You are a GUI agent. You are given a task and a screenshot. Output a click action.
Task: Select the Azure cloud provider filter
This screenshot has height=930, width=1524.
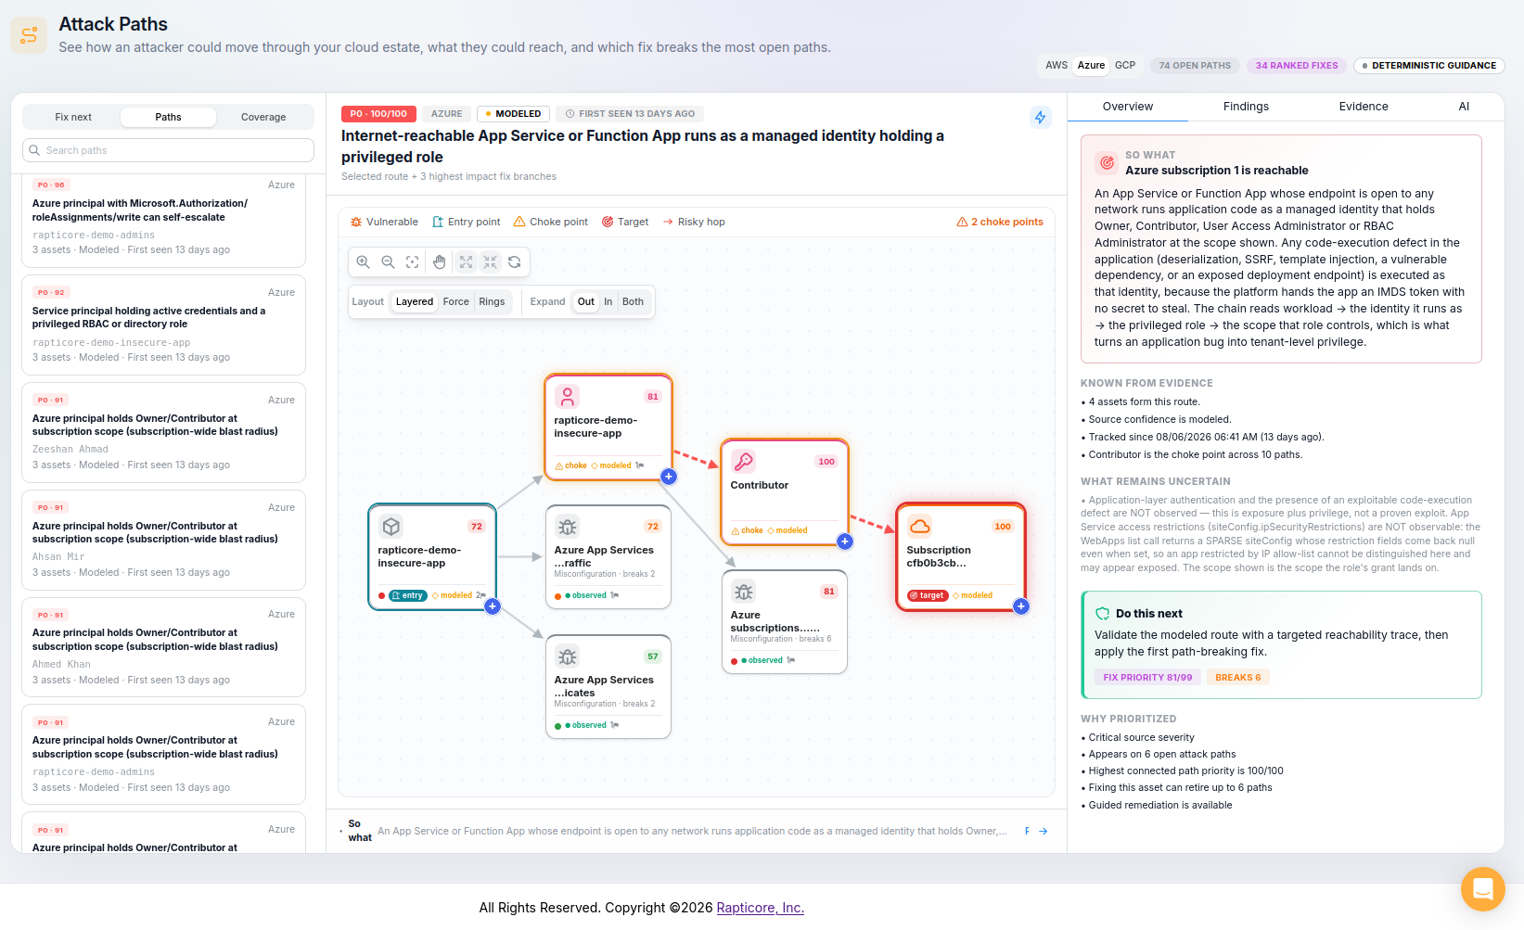[1092, 66]
